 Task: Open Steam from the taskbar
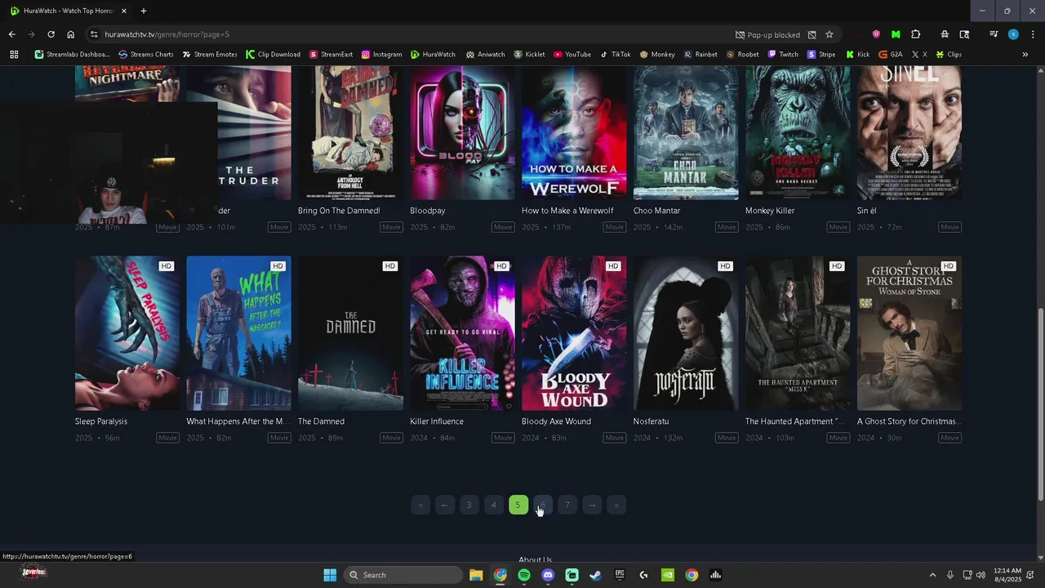click(596, 575)
